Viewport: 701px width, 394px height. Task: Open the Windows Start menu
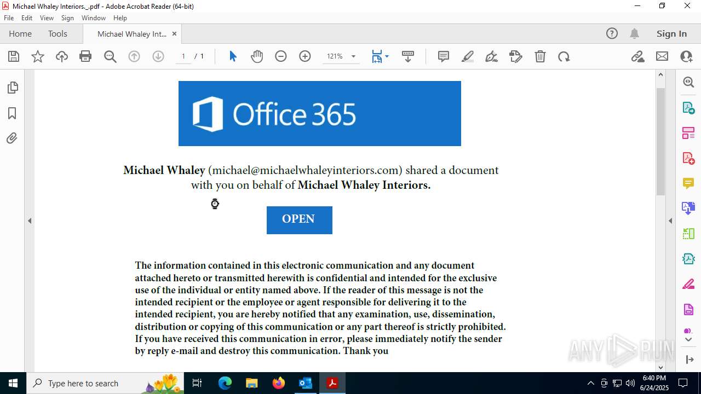coord(13,383)
